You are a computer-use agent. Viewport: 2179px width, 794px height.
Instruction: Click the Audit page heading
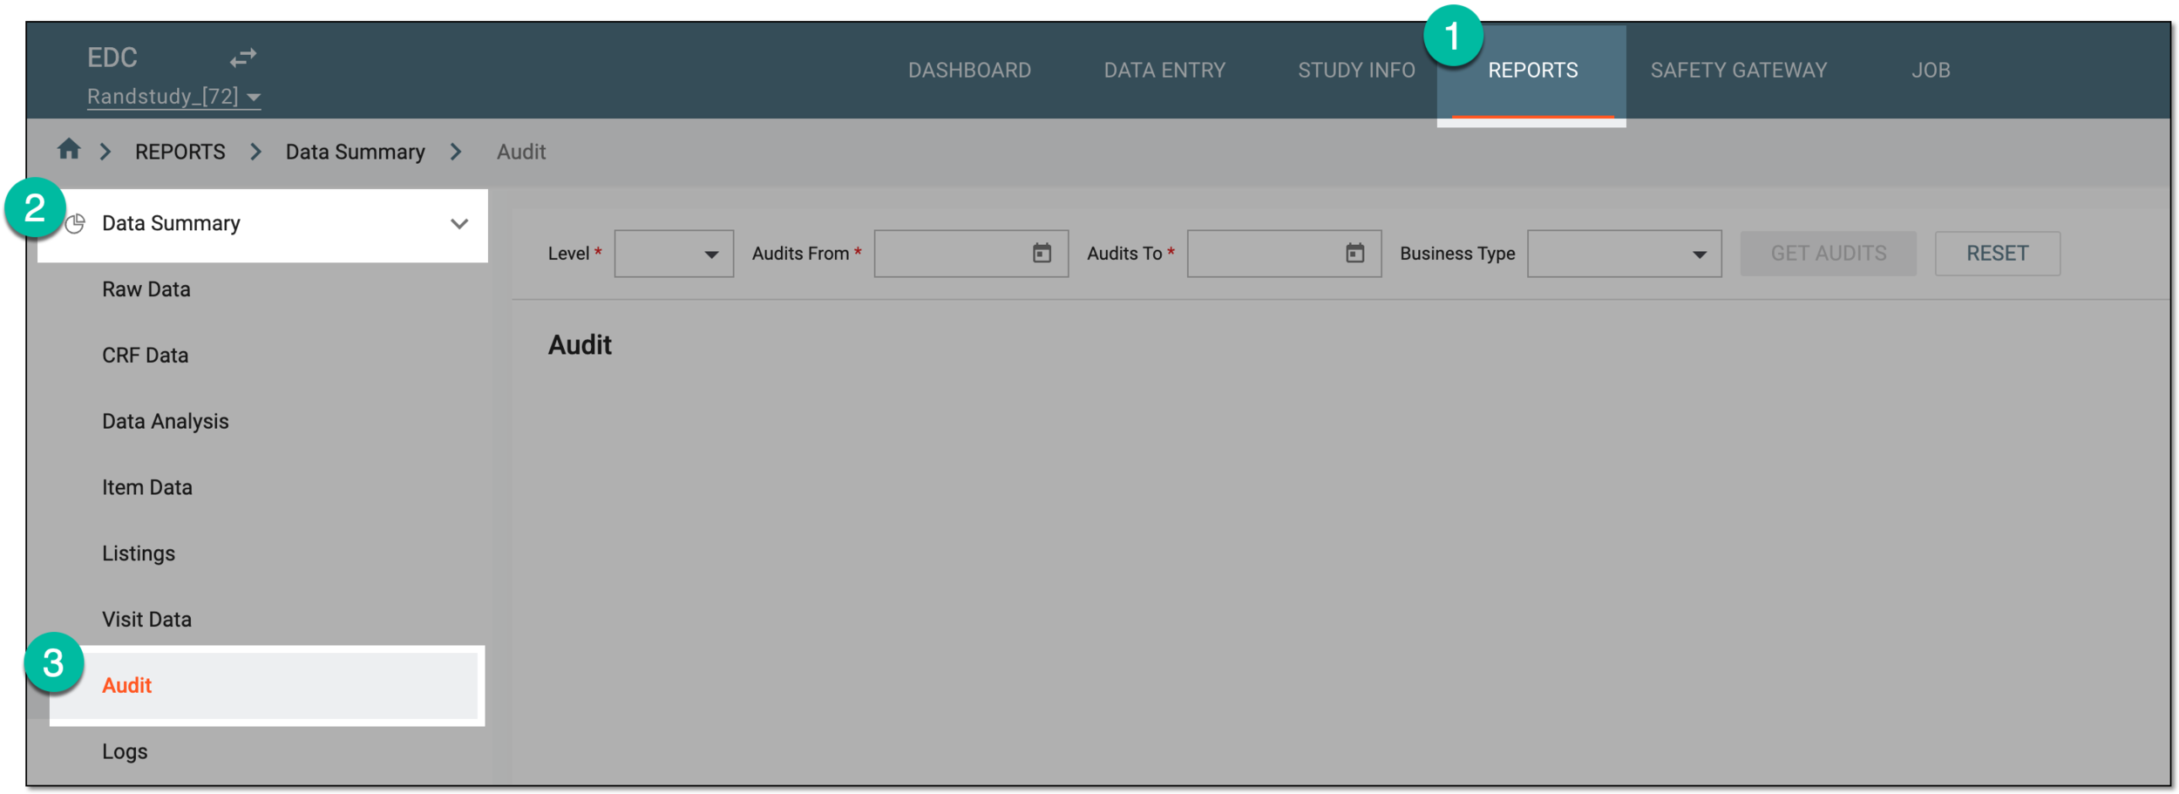(x=580, y=345)
